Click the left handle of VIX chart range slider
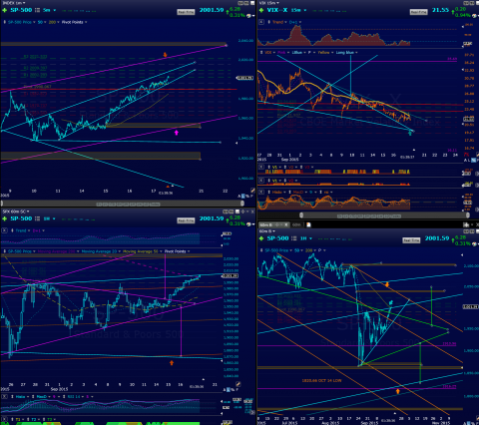 301,215
